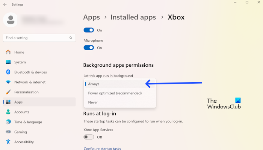Click the search magnifier icon
Image resolution: width=263 pixels, height=150 pixels.
coord(71,38)
